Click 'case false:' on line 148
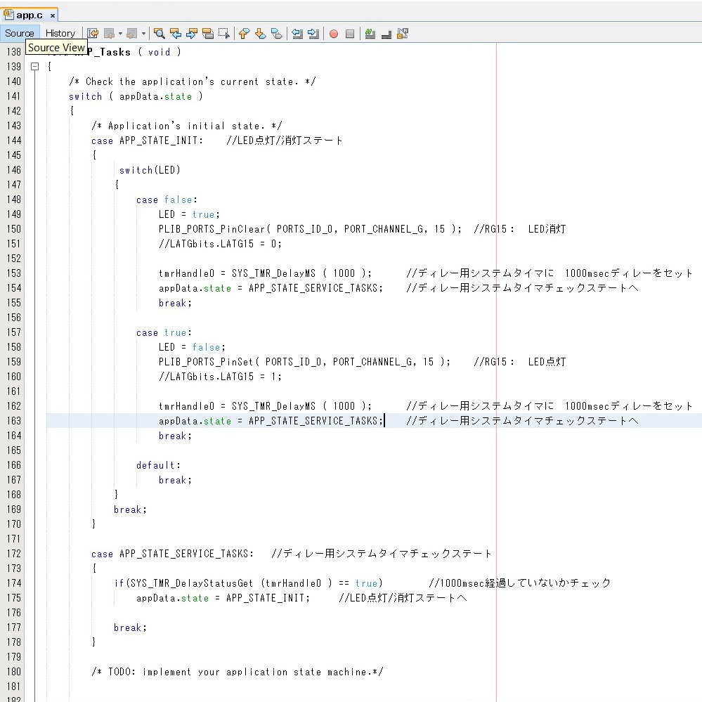This screenshot has width=702, height=702. pos(167,200)
